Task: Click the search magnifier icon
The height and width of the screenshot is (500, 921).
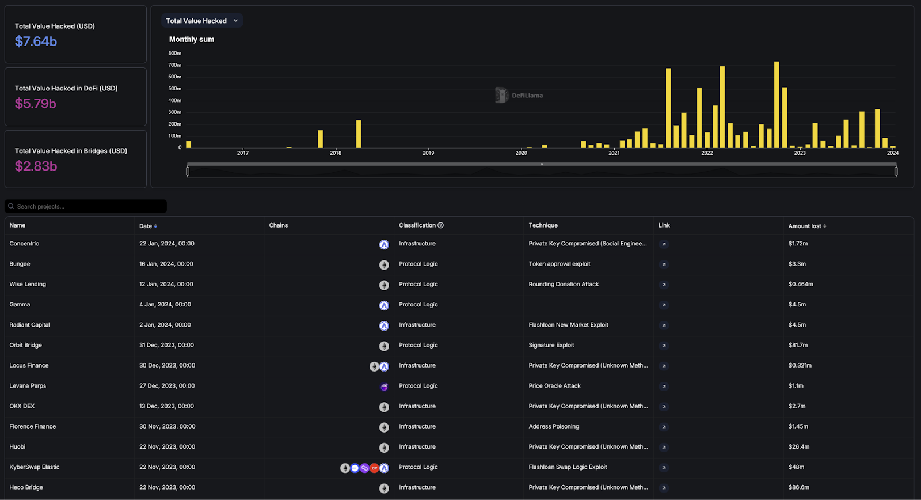Action: [11, 206]
